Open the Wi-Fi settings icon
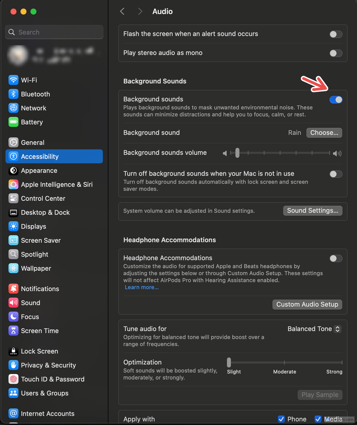The width and height of the screenshot is (357, 425). [x=13, y=80]
